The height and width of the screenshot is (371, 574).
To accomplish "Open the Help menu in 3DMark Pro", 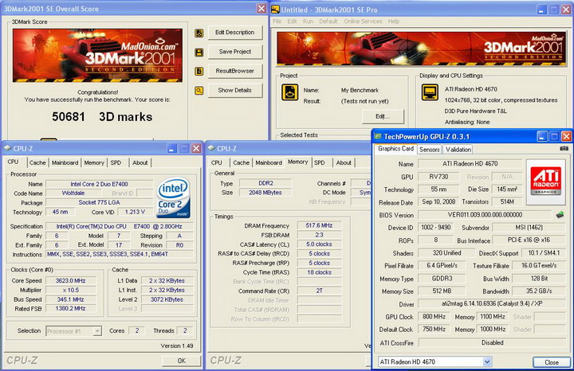I will click(394, 21).
